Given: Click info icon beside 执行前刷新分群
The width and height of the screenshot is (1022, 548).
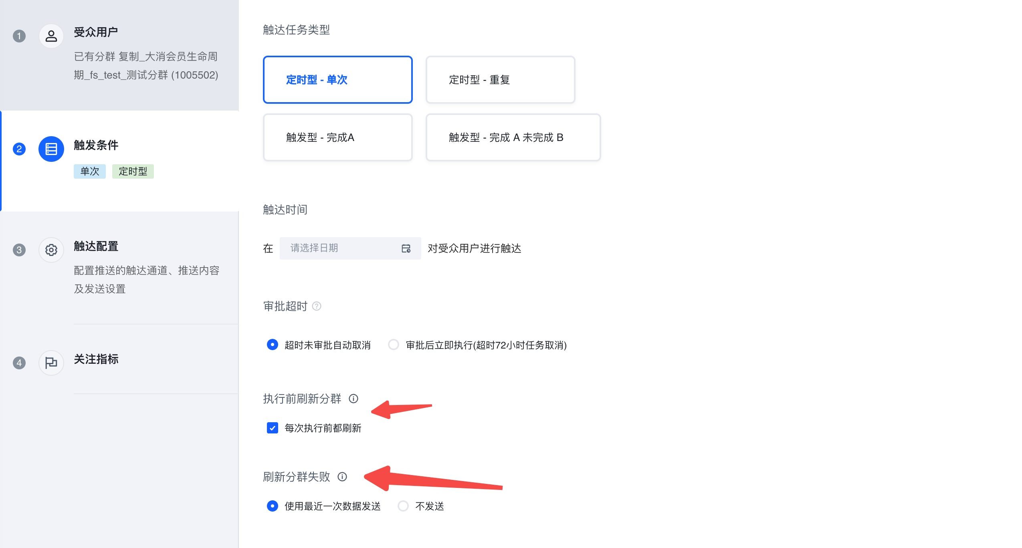Looking at the screenshot, I should coord(353,399).
